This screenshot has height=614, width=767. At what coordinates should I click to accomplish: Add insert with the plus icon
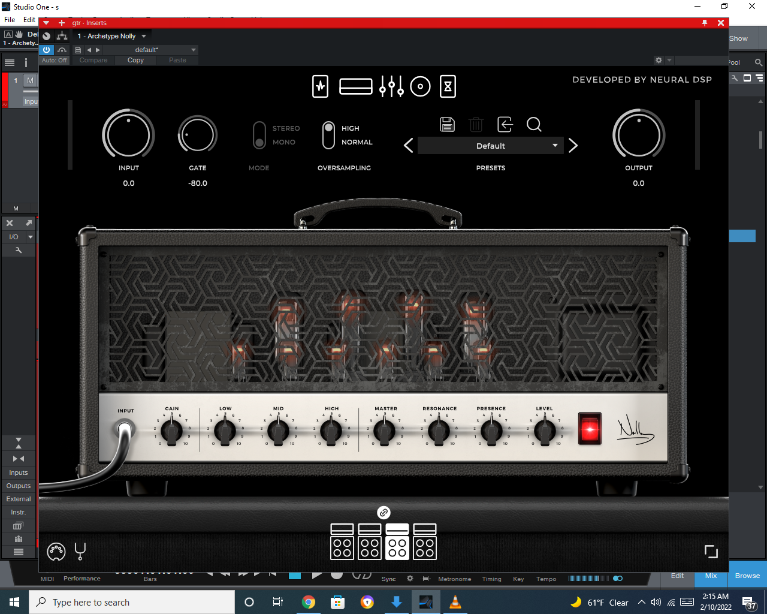tap(61, 23)
